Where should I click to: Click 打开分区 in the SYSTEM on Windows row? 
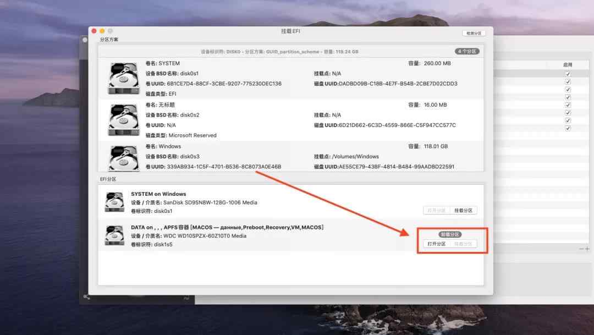436,210
